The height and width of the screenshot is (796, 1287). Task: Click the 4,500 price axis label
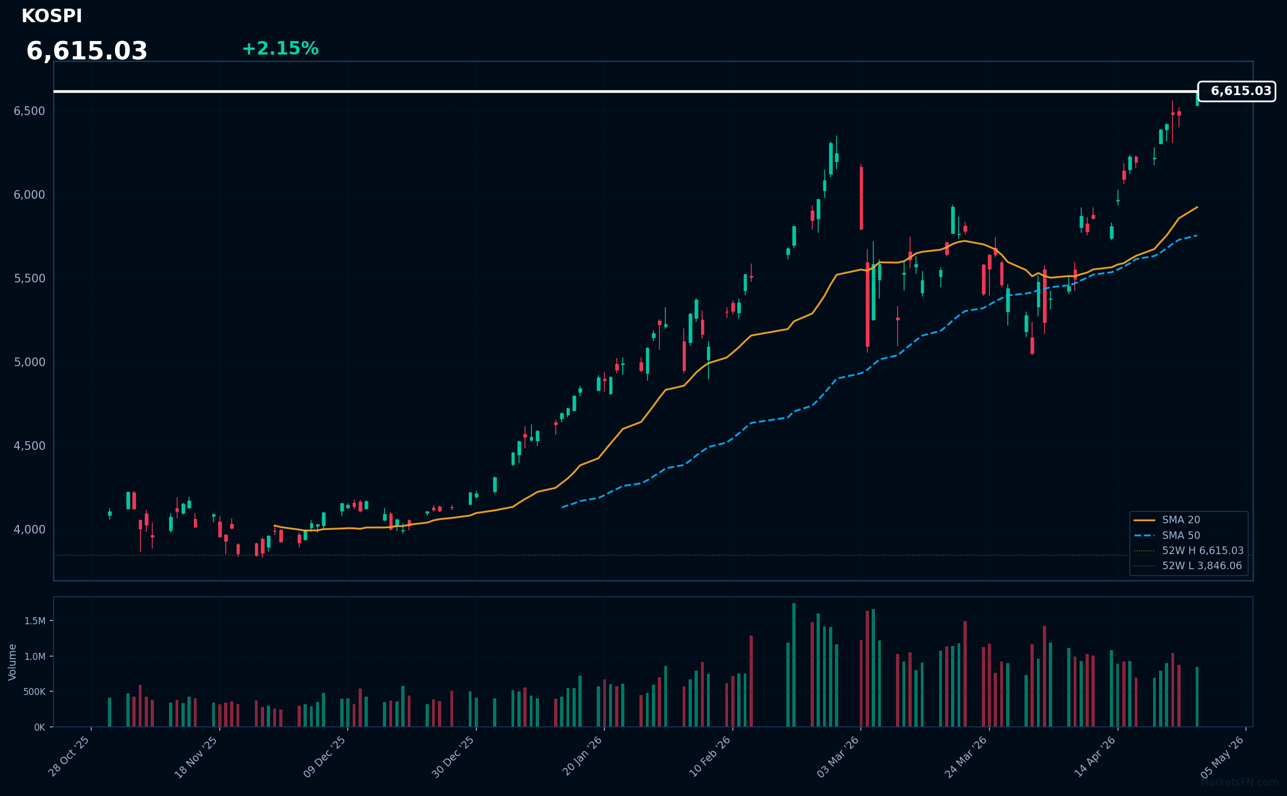point(29,446)
